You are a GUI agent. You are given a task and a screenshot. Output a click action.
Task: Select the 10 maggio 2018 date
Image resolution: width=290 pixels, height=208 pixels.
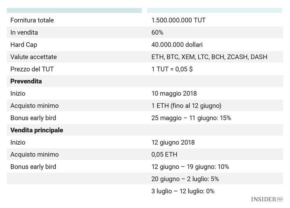[x=174, y=94]
